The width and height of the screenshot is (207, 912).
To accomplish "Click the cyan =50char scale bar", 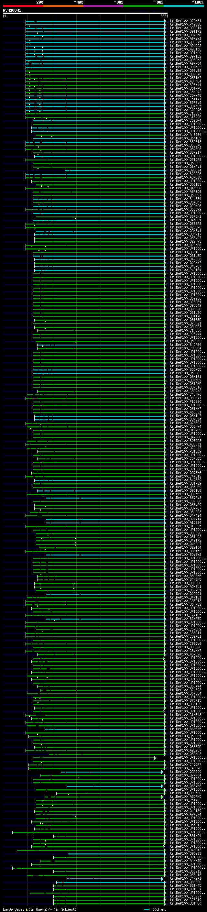I will coord(147,909).
